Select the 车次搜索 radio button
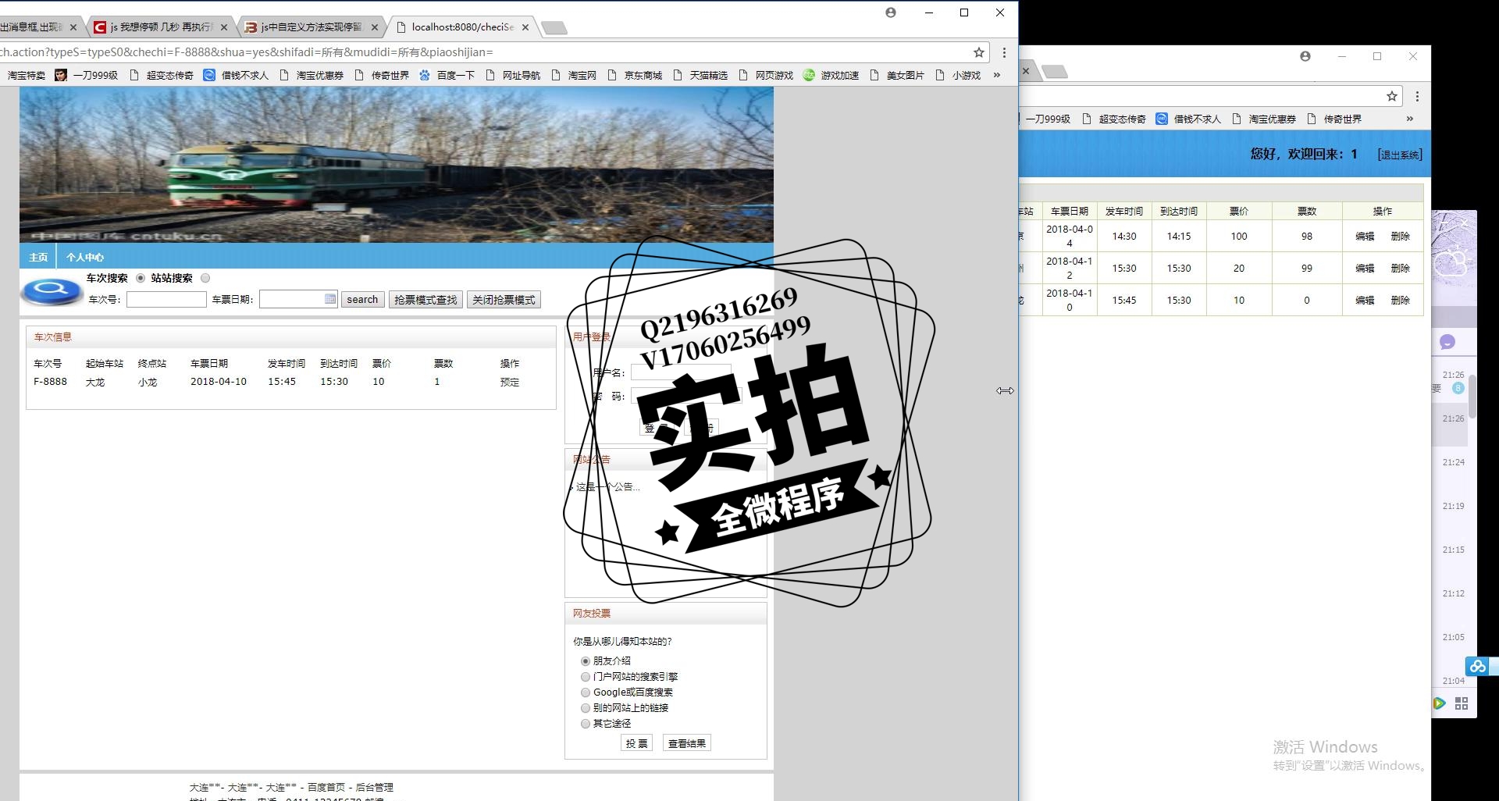The width and height of the screenshot is (1499, 801). (141, 278)
